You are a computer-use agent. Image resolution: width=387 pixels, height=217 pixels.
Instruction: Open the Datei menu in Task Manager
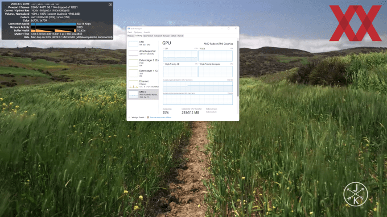130,32
